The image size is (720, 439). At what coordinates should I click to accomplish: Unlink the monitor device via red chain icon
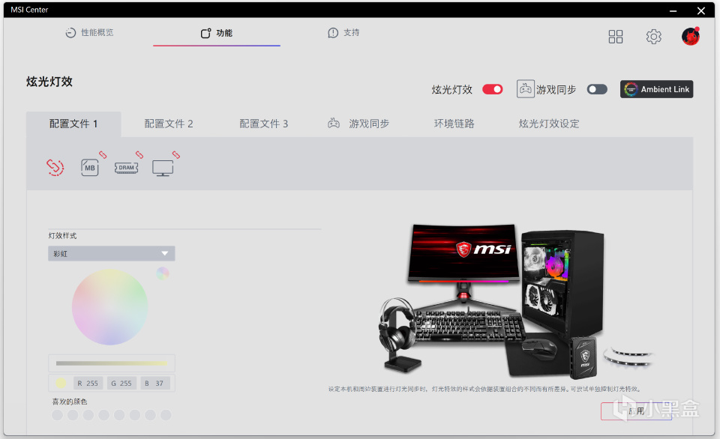click(x=176, y=154)
